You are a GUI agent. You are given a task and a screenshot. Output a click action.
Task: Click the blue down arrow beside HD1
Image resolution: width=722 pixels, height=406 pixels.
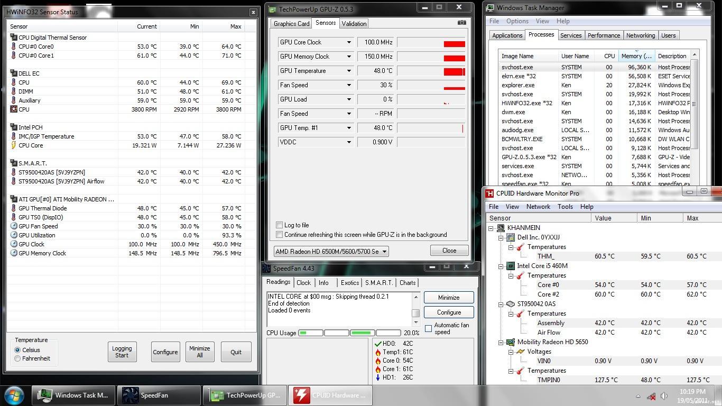point(377,377)
